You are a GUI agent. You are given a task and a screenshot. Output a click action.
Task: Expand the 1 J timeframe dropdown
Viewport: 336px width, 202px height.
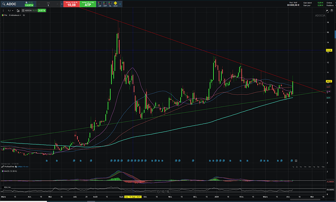(11, 11)
